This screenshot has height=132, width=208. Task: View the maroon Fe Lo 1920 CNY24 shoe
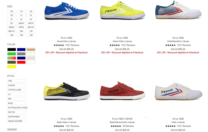122,91
